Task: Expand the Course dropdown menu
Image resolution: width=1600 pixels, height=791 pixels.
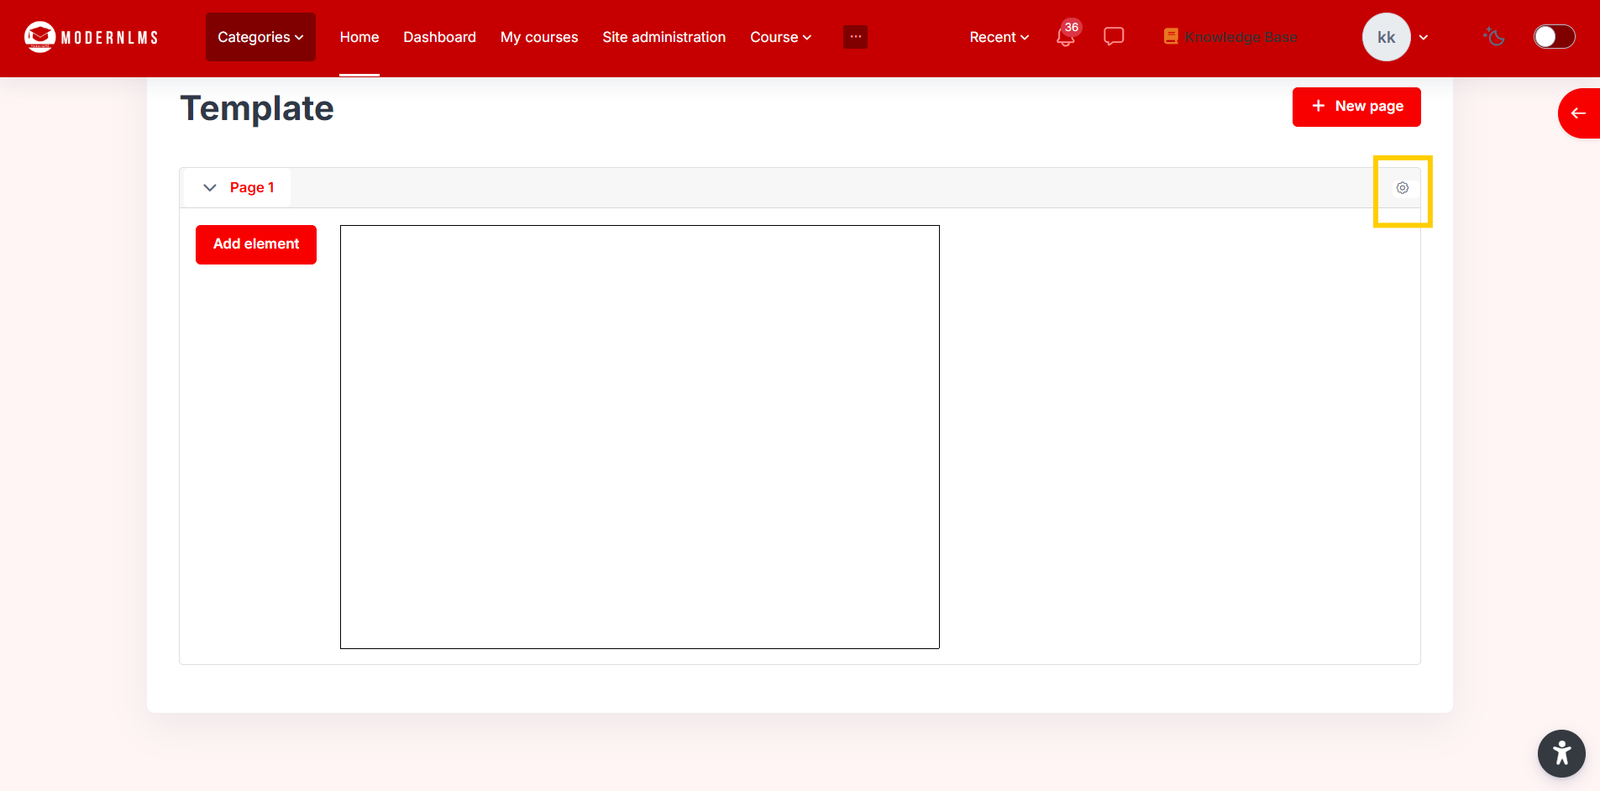Action: coord(780,37)
